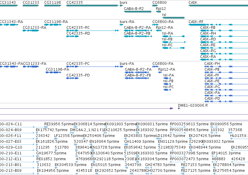
Task: Click the GABA-B-R2 gene feature
Action: click(x=138, y=12)
